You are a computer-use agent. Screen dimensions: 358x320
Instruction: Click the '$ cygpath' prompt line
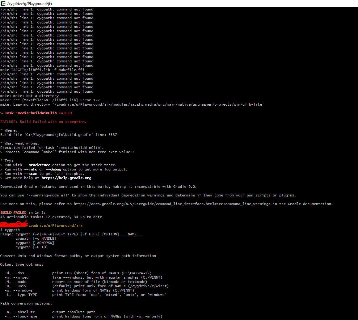[x=10, y=230]
